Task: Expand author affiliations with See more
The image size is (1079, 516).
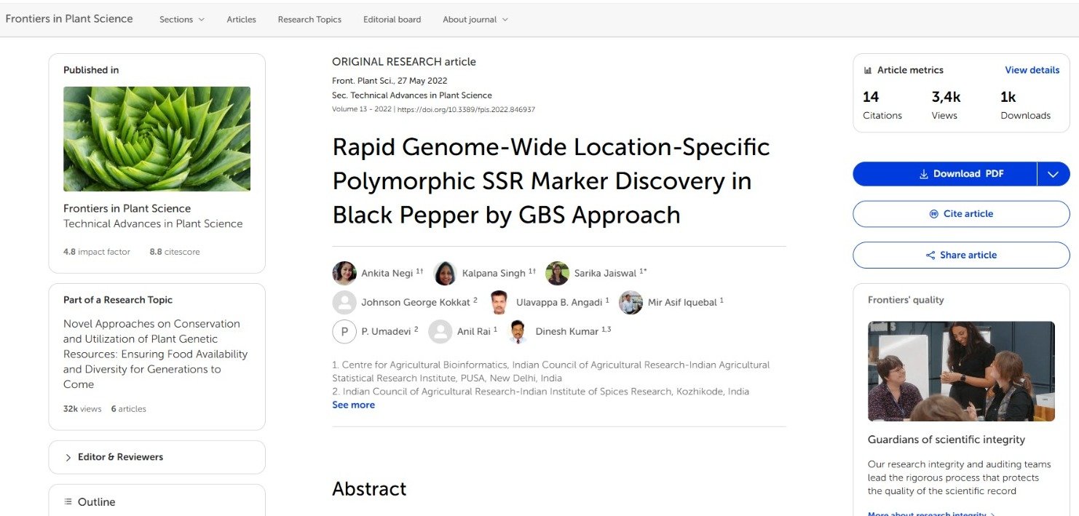Action: (353, 405)
